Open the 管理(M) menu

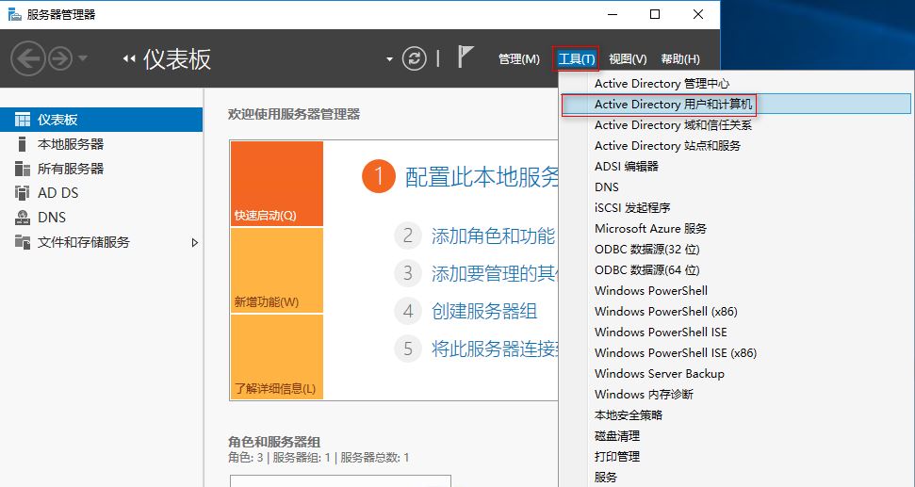tap(518, 59)
